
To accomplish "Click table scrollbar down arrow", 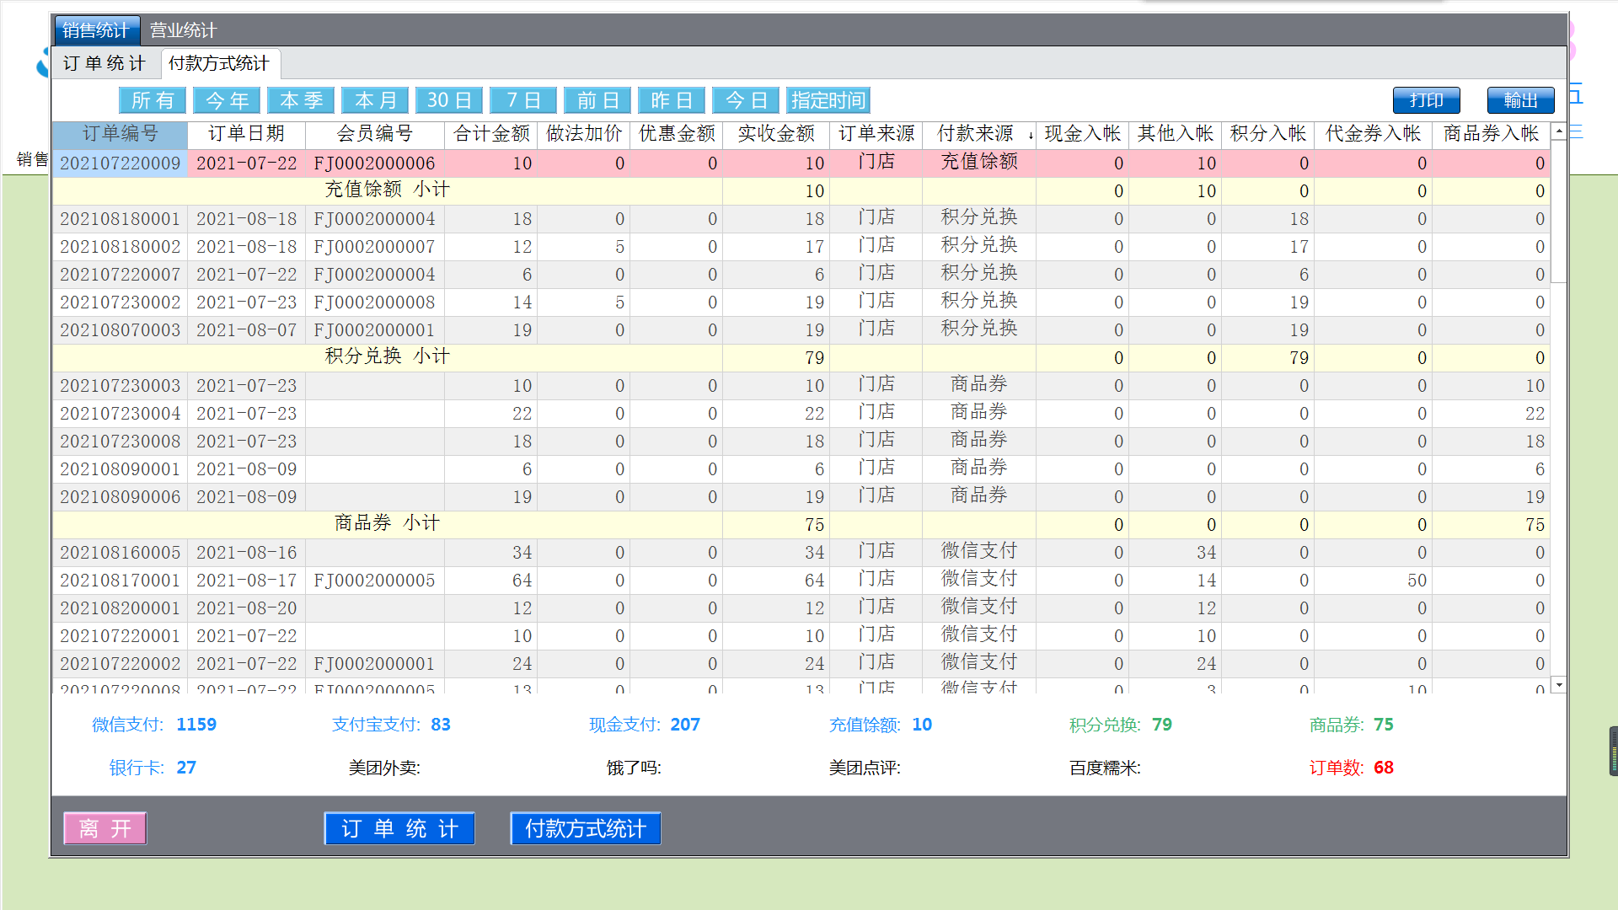I will click(x=1559, y=685).
